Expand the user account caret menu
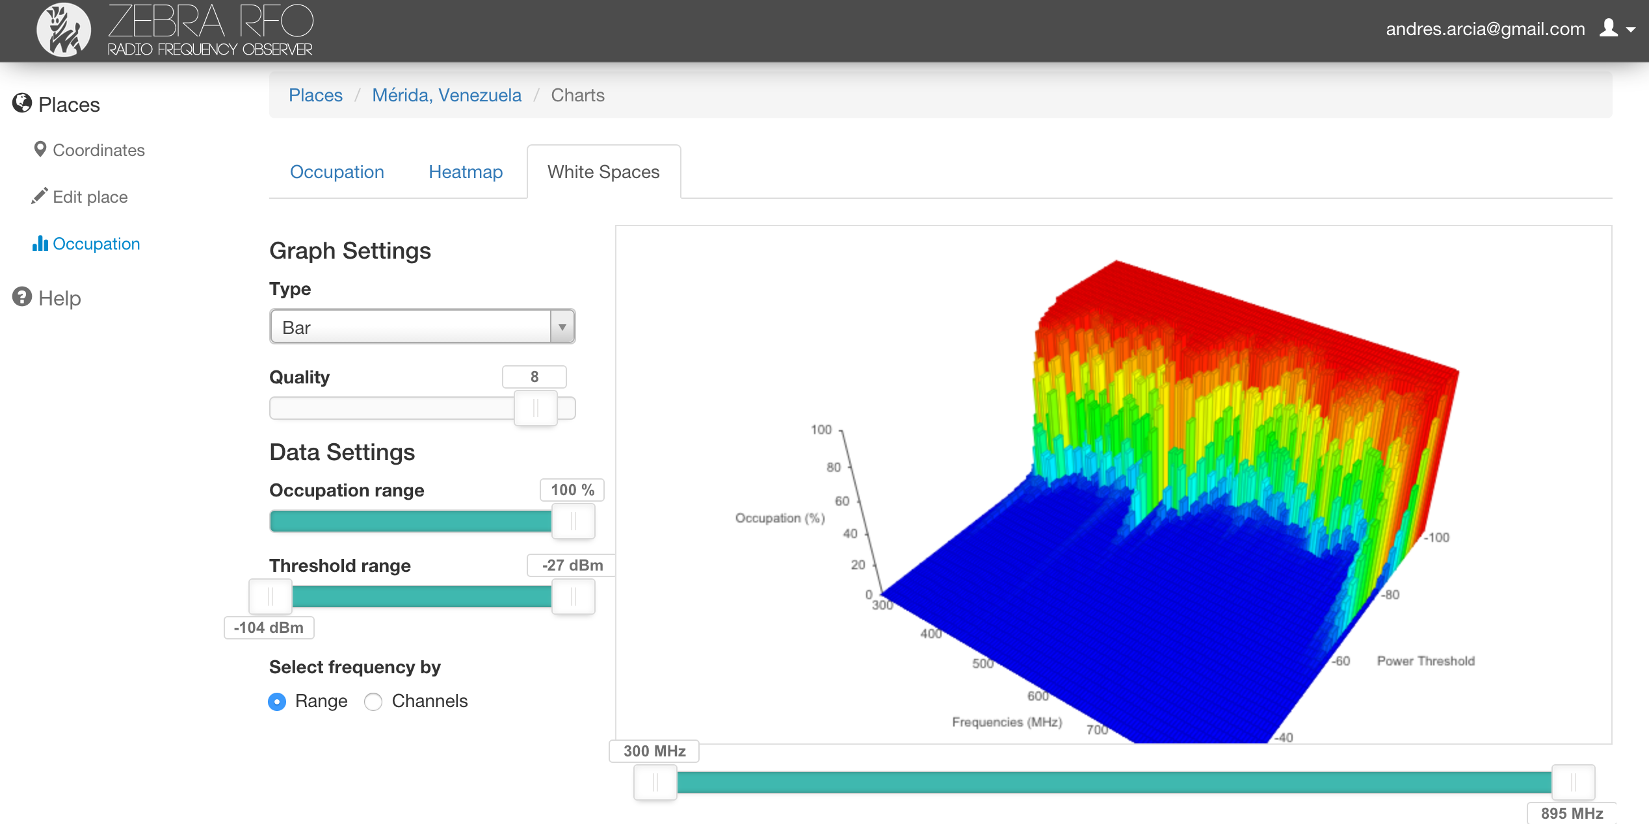The image size is (1649, 824). point(1631,30)
